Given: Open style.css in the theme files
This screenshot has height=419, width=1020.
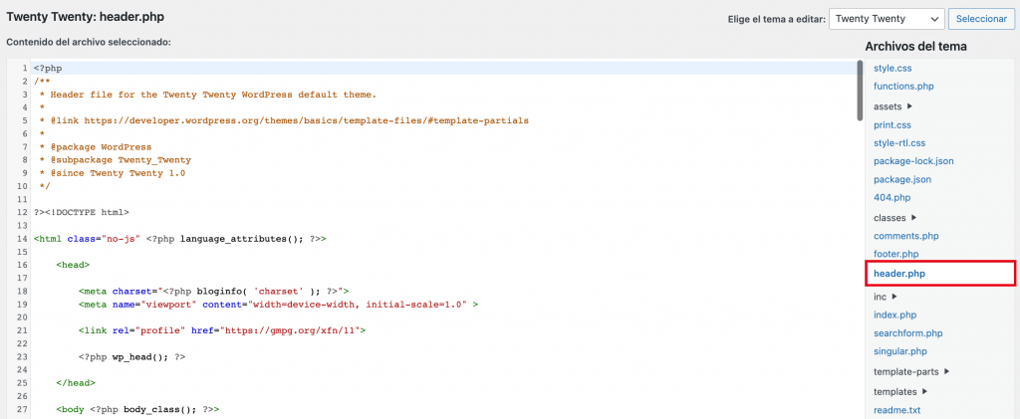Looking at the screenshot, I should [x=893, y=68].
